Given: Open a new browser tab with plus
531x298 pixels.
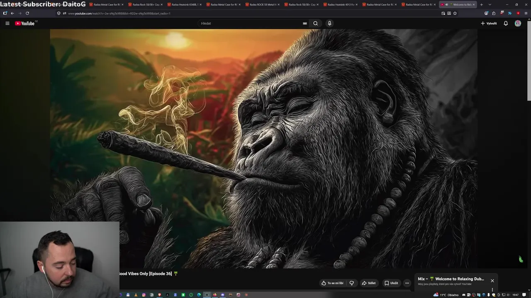Looking at the screenshot, I should (x=481, y=5).
